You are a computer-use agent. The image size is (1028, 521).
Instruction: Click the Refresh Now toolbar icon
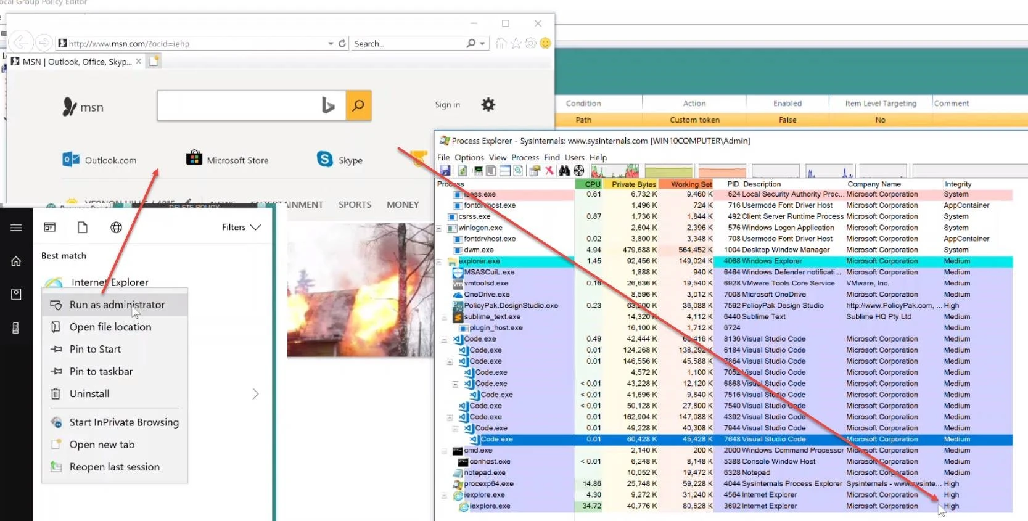point(462,171)
